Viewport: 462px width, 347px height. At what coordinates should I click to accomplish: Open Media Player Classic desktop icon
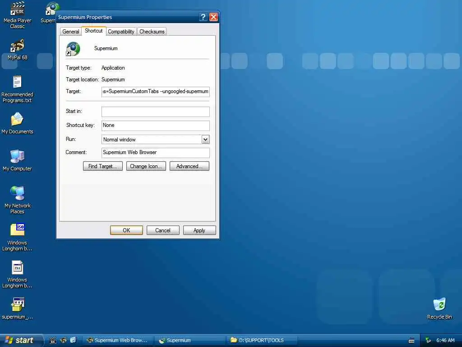point(18,15)
